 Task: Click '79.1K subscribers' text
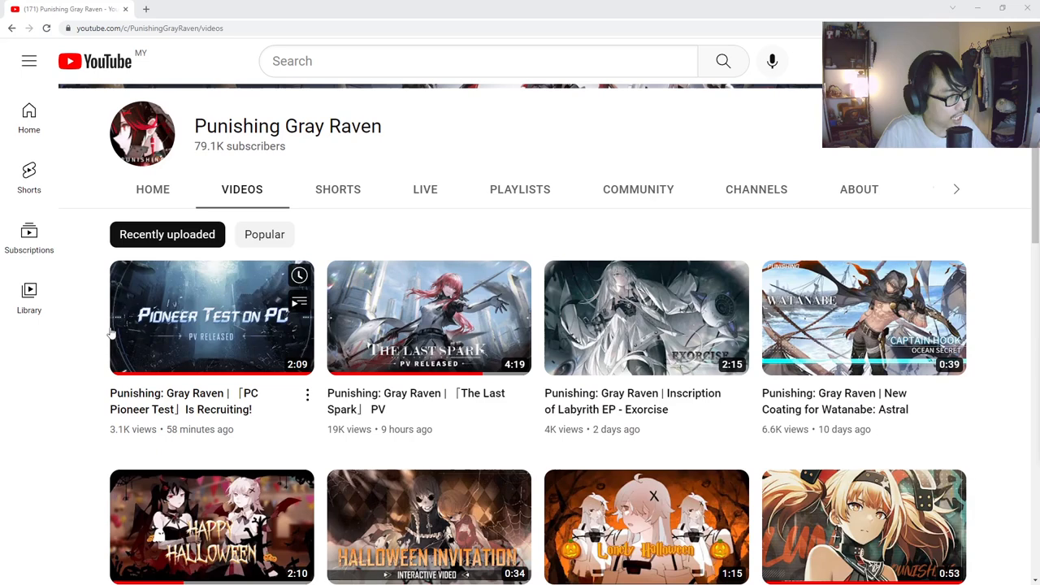tap(240, 146)
